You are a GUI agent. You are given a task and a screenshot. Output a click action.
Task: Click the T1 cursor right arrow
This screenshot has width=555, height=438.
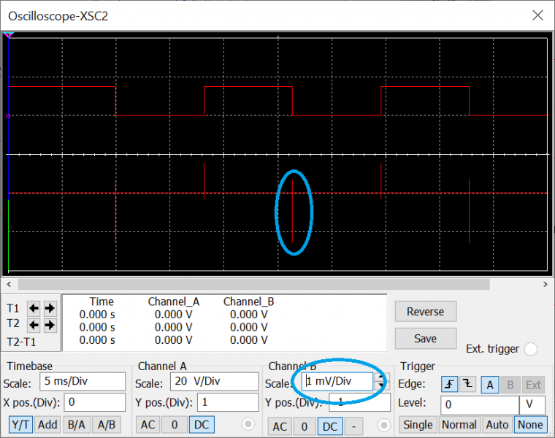click(50, 308)
